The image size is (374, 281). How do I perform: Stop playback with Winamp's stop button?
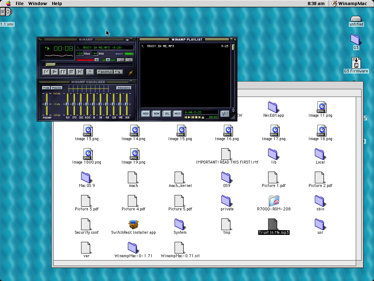pyautogui.click(x=71, y=72)
